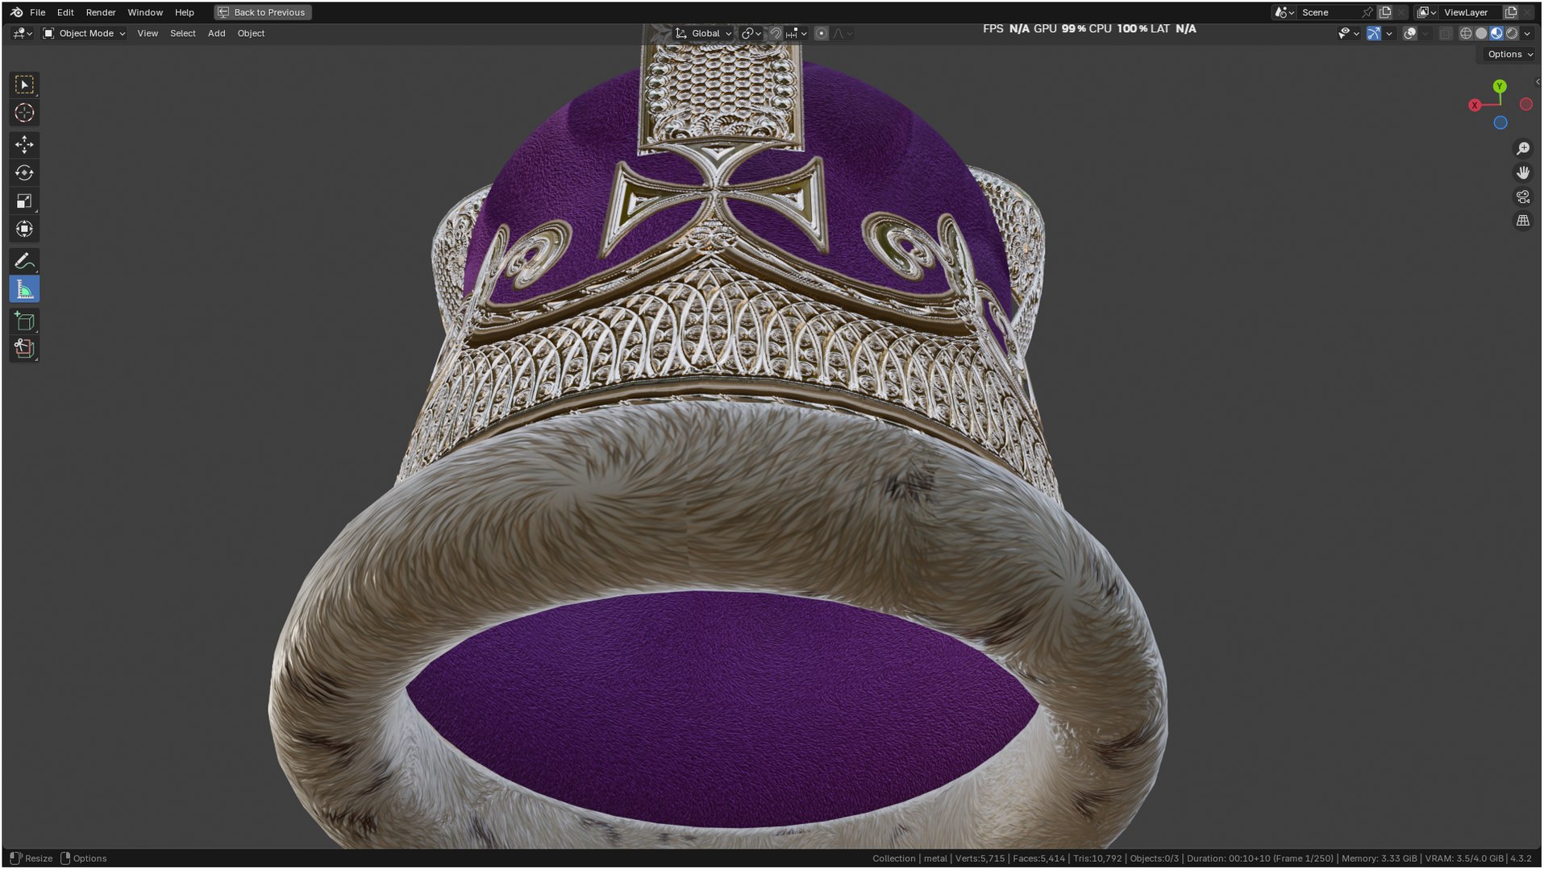
Task: Open the Edit menu
Action: click(x=65, y=12)
